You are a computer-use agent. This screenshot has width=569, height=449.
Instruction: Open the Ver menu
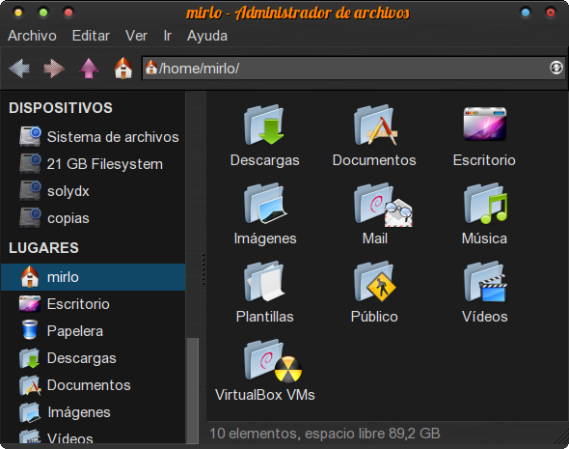point(136,36)
